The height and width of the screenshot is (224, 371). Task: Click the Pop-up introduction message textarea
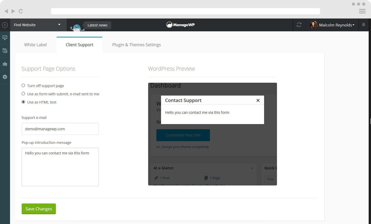coord(60,167)
